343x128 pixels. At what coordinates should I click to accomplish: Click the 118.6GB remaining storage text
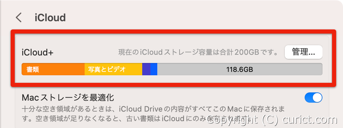tap(240, 69)
